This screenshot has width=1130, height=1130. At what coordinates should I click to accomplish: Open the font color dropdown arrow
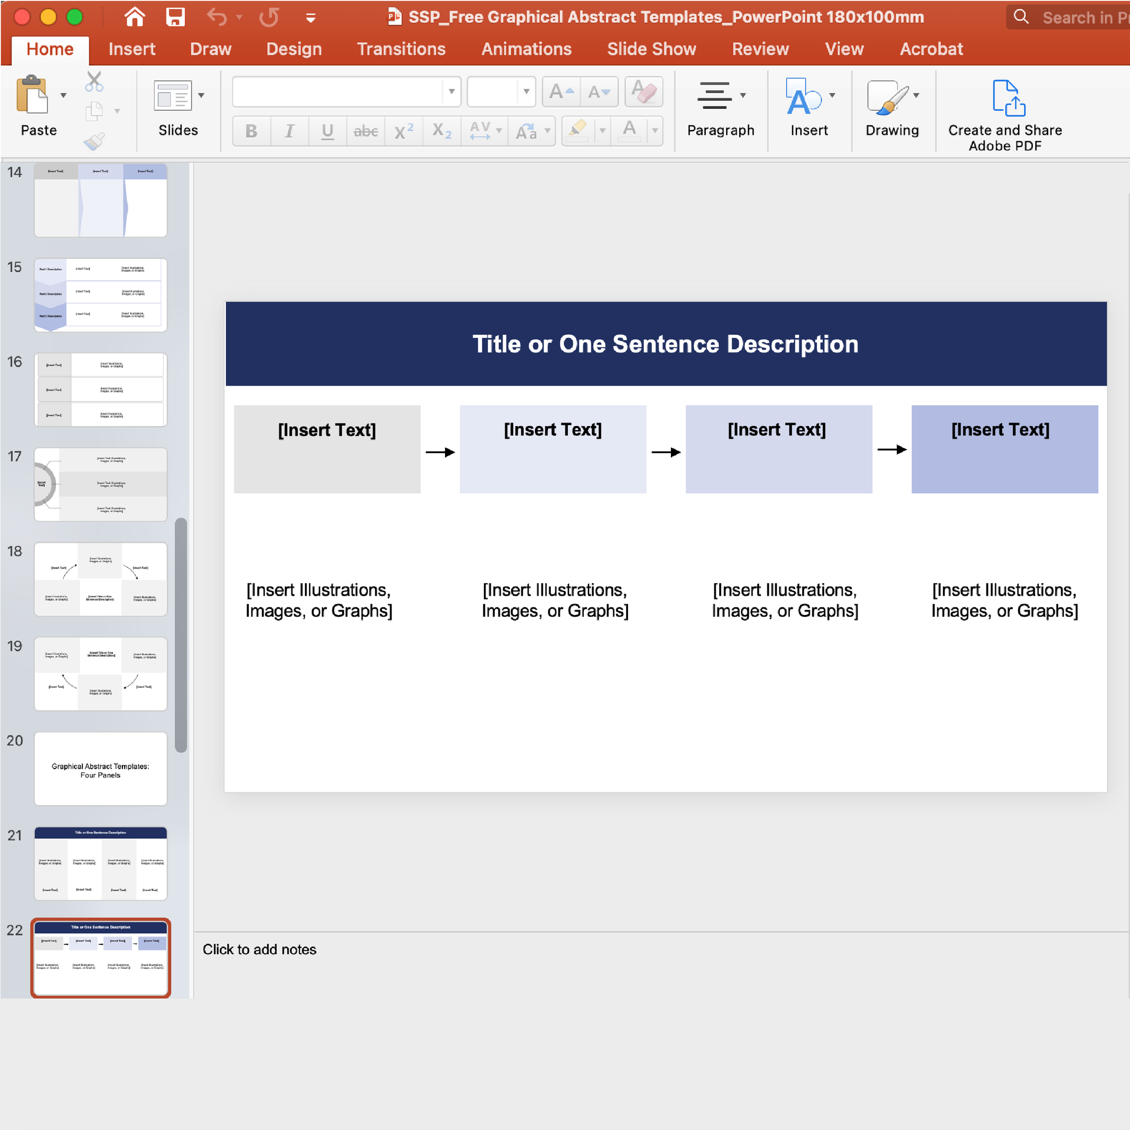pos(655,131)
